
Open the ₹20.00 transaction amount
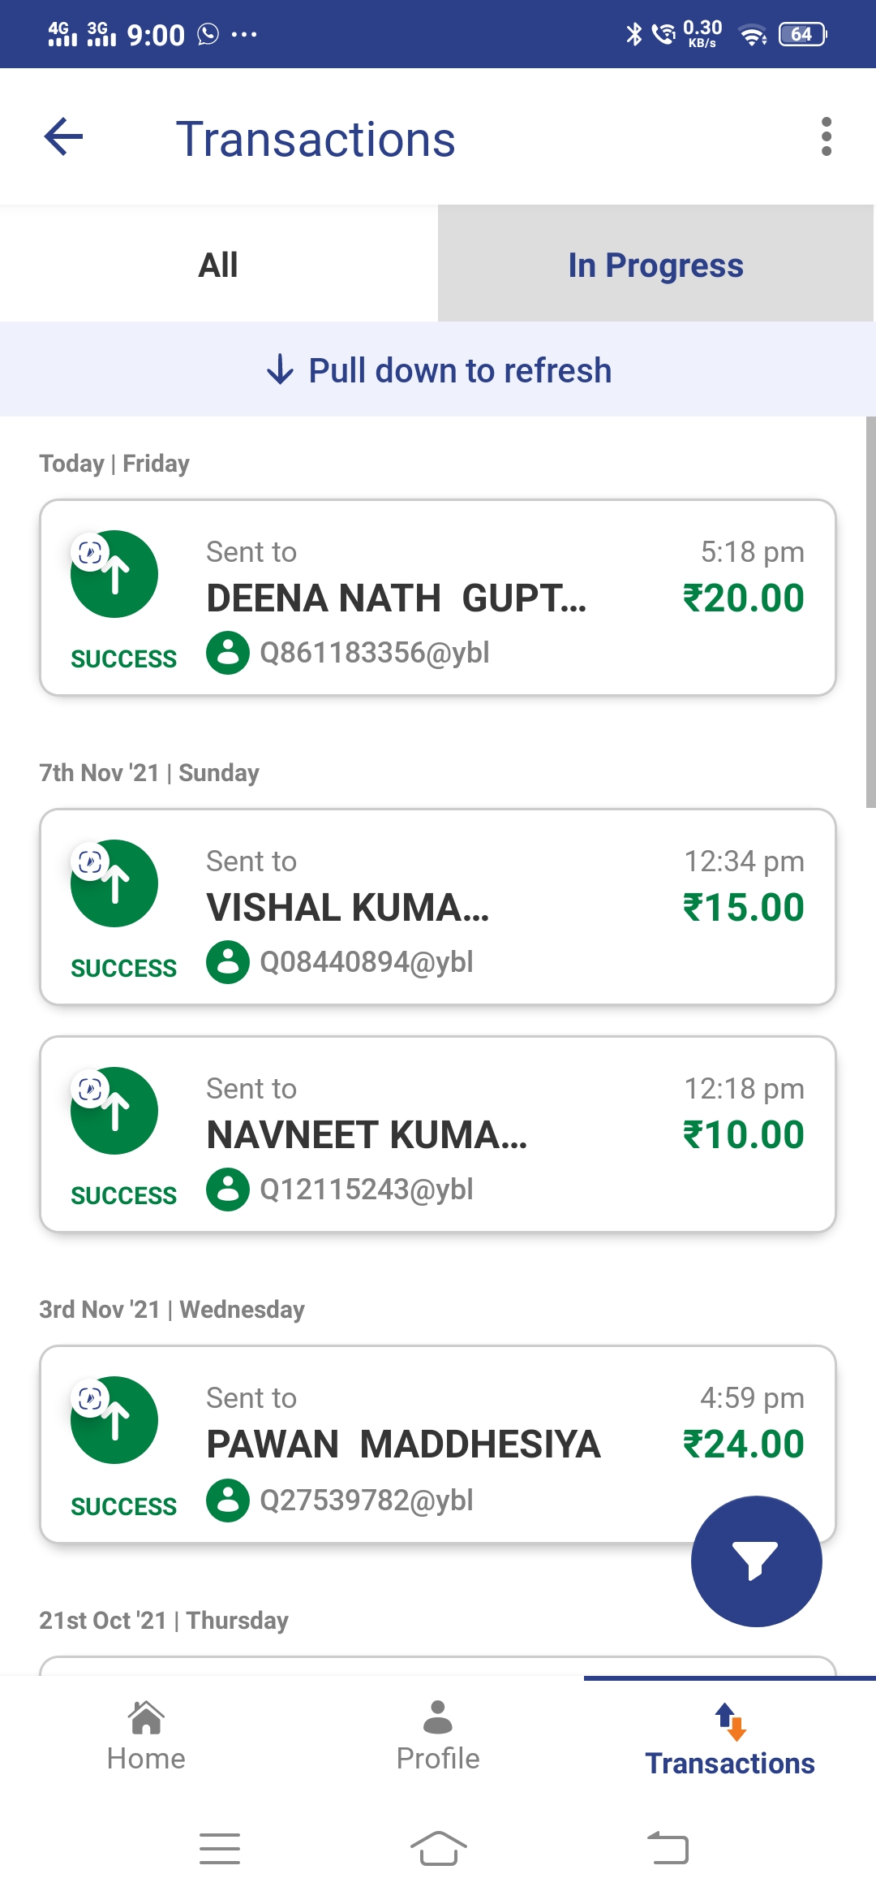pyautogui.click(x=743, y=598)
